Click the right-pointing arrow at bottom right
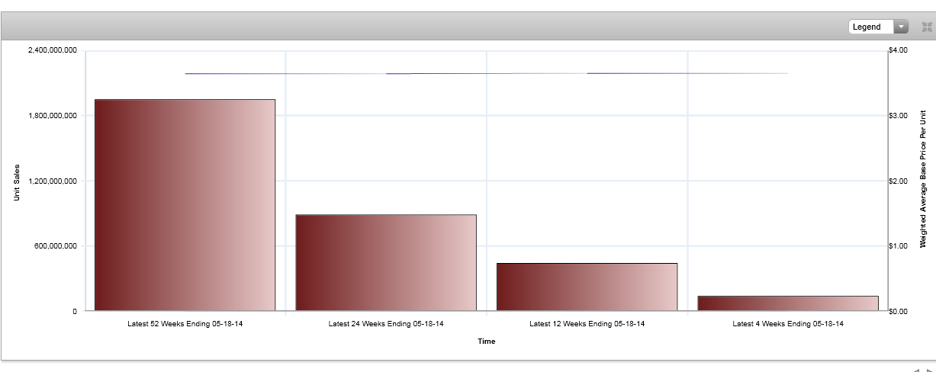Image resolution: width=936 pixels, height=372 pixels. tap(930, 370)
